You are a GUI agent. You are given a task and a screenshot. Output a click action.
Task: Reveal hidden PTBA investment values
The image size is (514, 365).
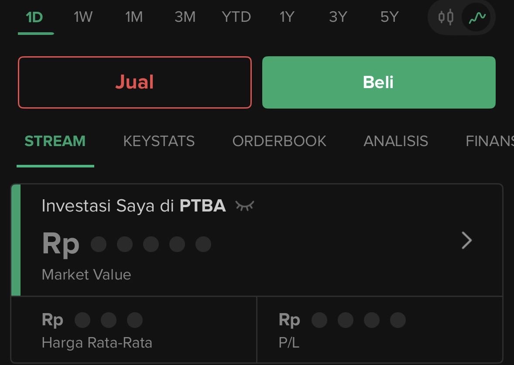point(244,205)
